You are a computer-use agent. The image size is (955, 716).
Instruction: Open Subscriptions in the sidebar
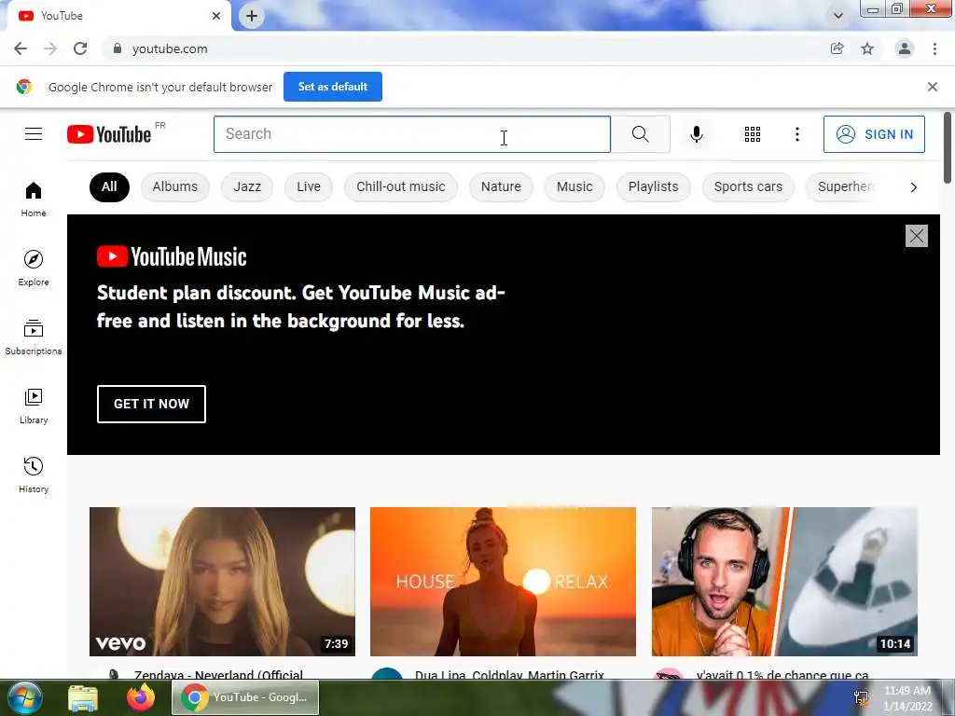click(x=34, y=337)
